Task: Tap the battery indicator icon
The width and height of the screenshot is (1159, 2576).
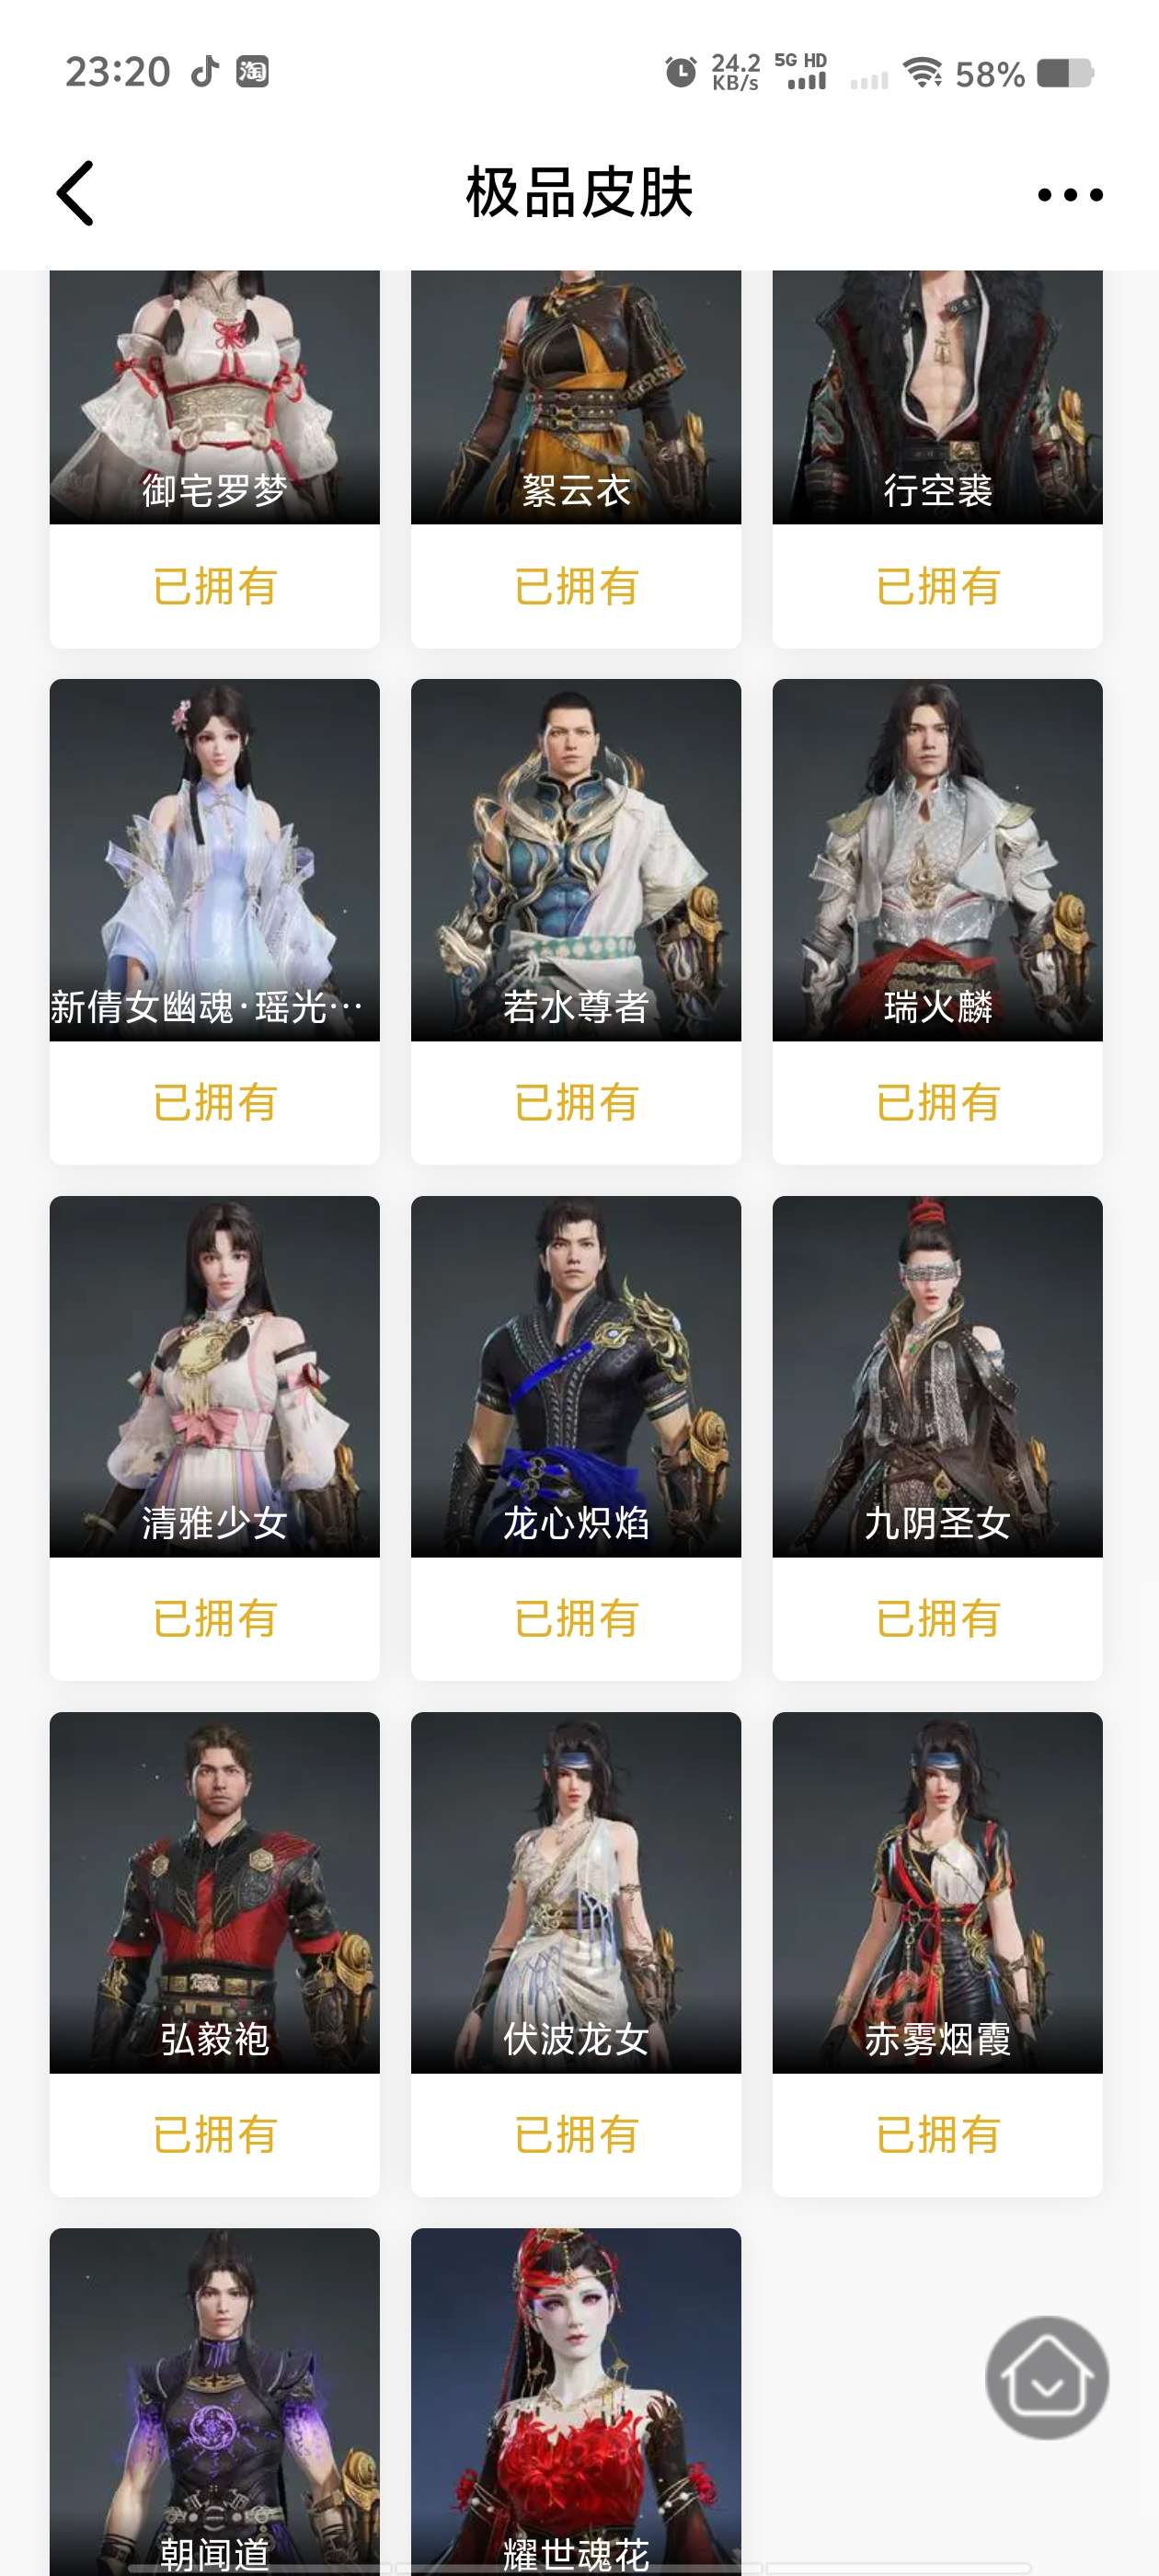Action: point(1065,73)
